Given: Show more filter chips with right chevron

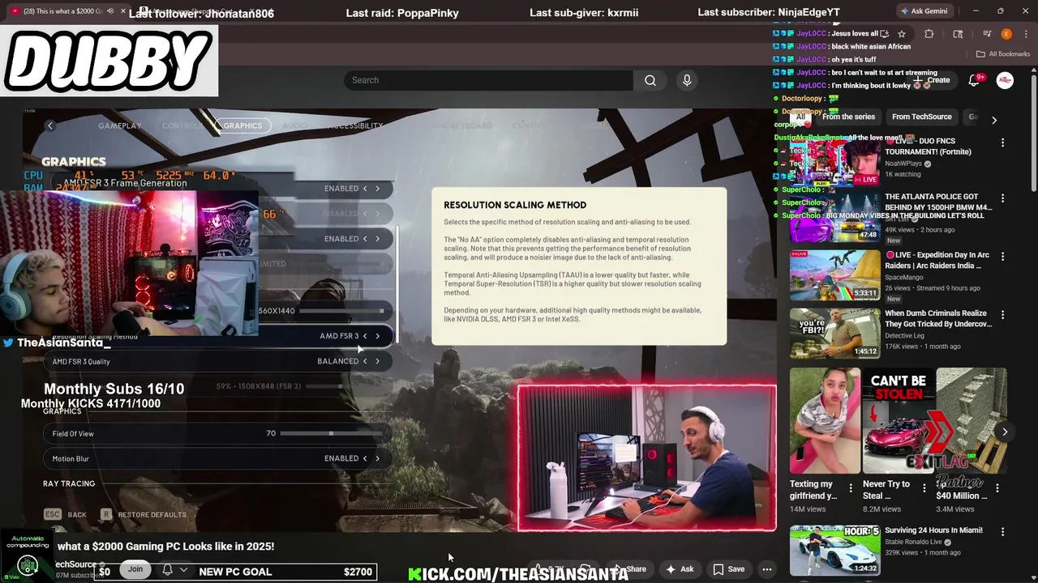Looking at the screenshot, I should point(994,120).
